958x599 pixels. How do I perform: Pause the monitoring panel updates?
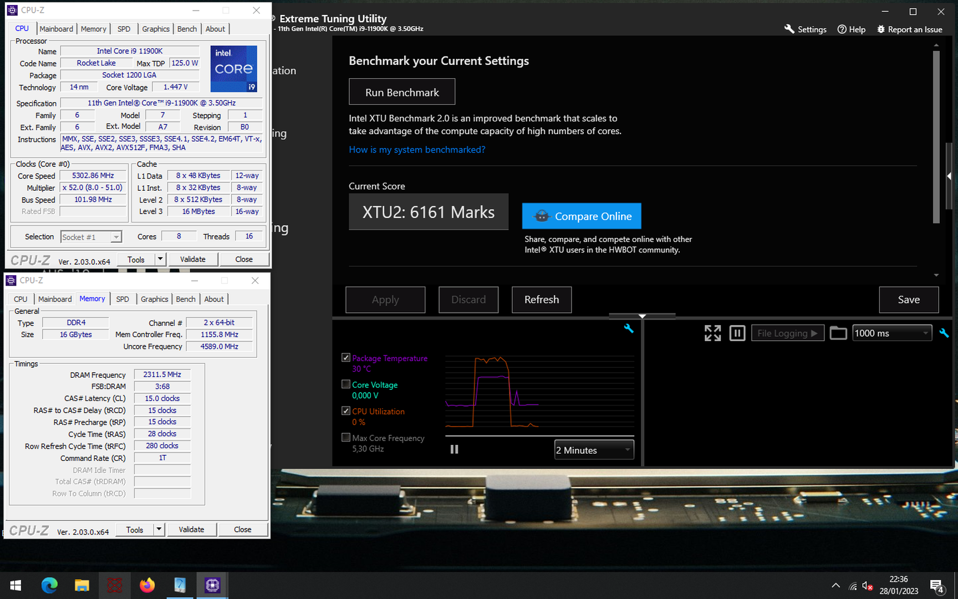click(737, 333)
